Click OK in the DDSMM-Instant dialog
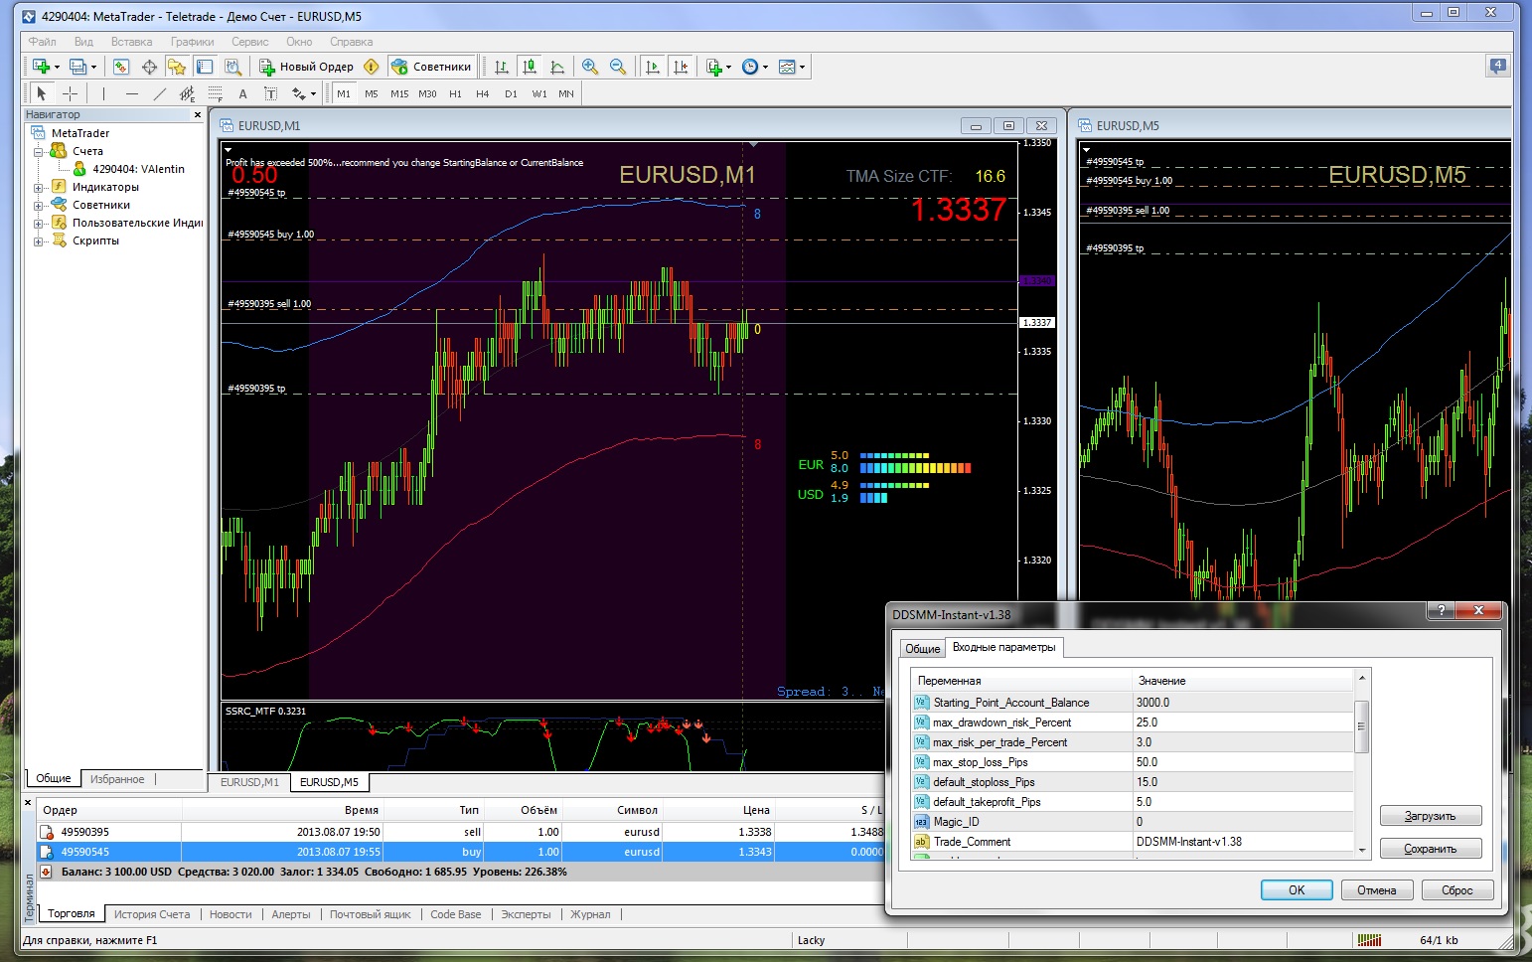The height and width of the screenshot is (962, 1532). pyautogui.click(x=1297, y=890)
